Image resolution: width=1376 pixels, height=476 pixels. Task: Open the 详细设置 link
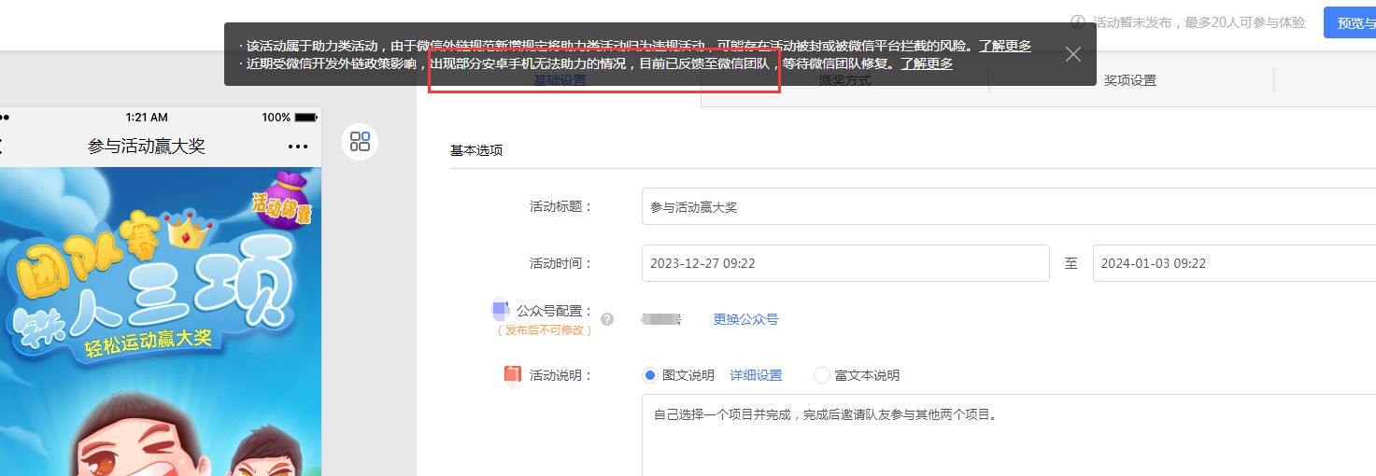click(756, 375)
